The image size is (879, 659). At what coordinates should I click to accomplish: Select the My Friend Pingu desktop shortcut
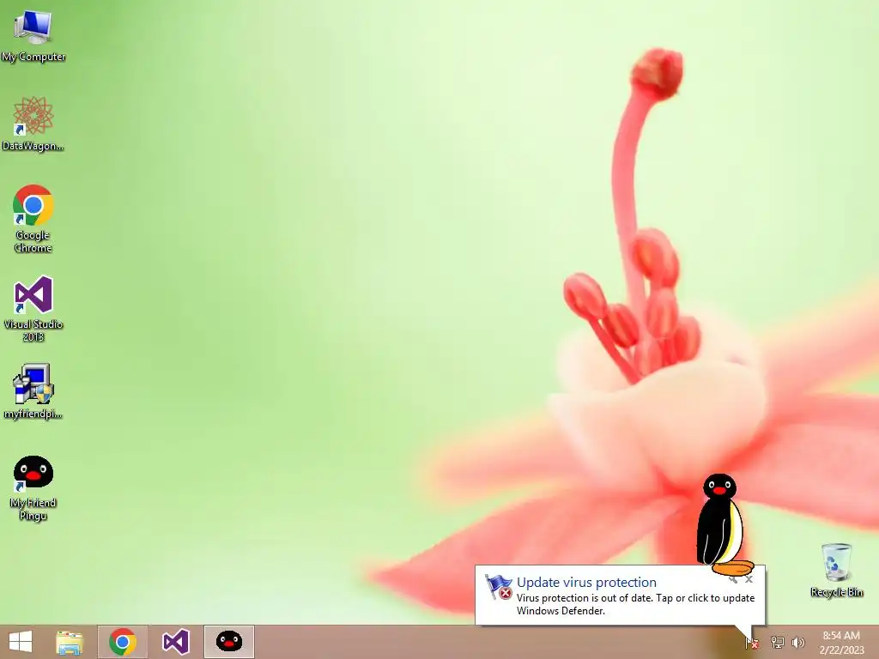tap(33, 488)
